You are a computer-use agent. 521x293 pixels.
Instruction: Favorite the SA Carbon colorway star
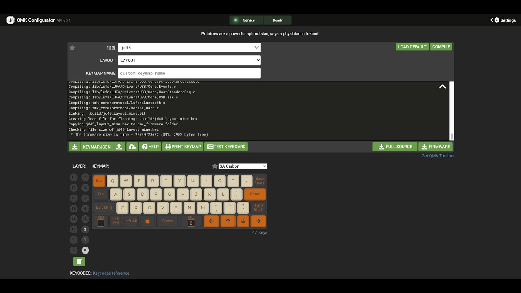tap(215, 166)
